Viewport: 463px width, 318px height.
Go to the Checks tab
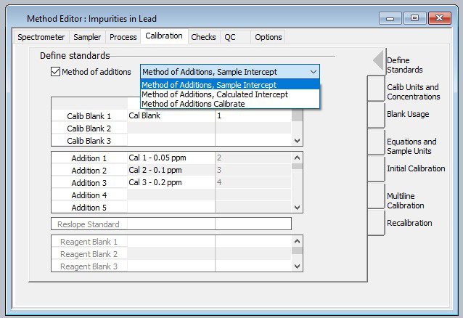(203, 37)
